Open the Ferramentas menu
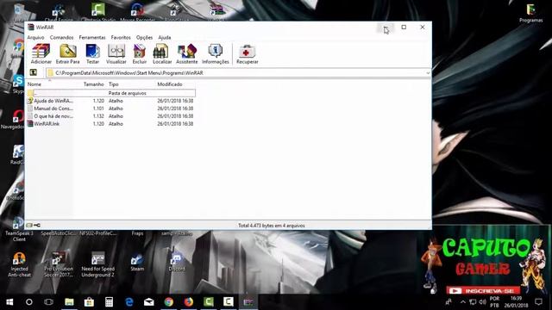552x310 pixels. click(x=92, y=37)
